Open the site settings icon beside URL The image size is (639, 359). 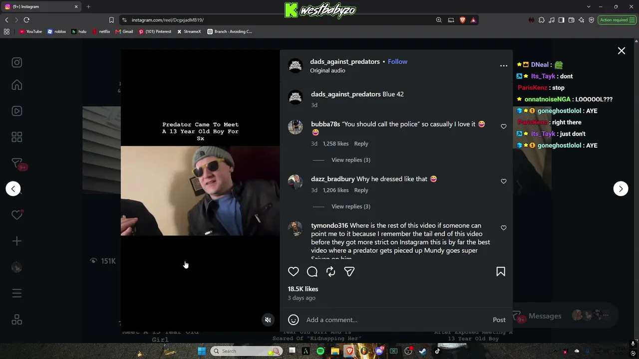coord(124,20)
